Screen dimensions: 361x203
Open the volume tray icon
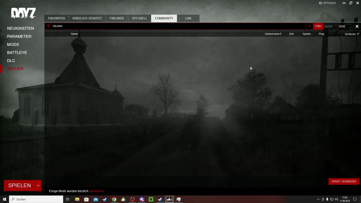(x=336, y=199)
